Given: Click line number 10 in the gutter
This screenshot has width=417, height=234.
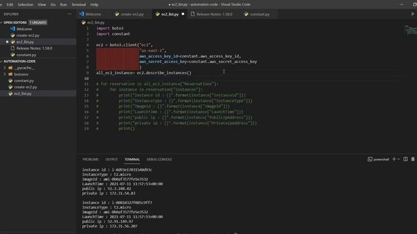Looking at the screenshot, I should (87, 79).
